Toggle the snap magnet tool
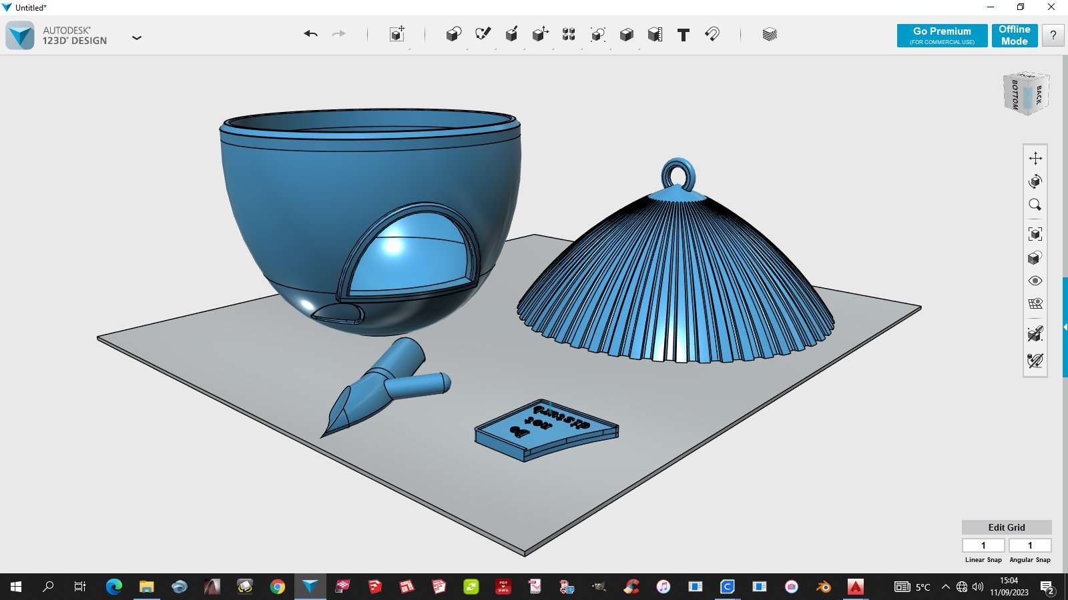Image resolution: width=1068 pixels, height=600 pixels. point(712,34)
